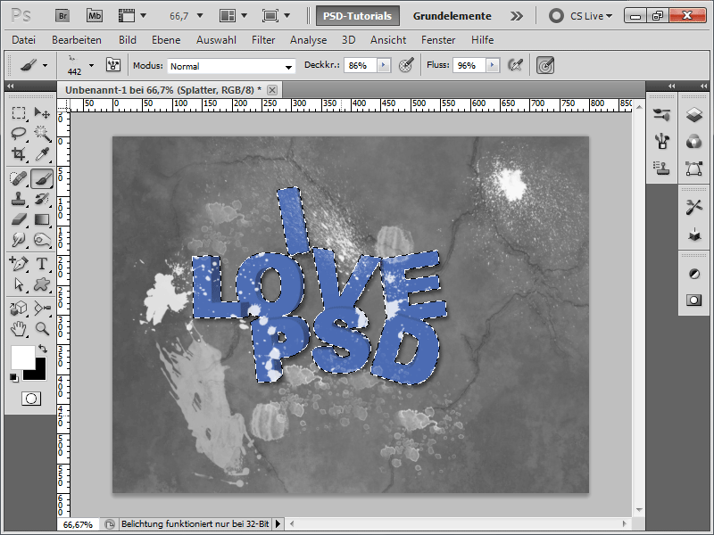This screenshot has height=535, width=714.
Task: Switch to the Grundelemente workspace
Action: pos(452,16)
